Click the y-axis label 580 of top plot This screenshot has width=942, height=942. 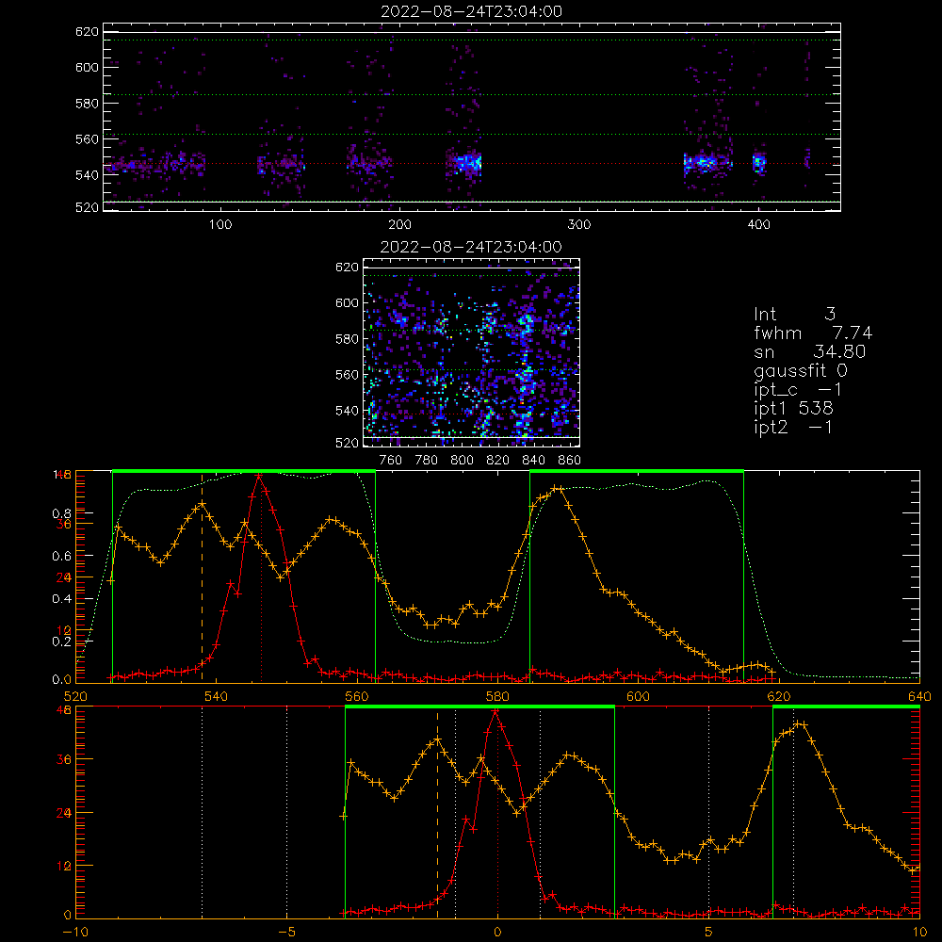[87, 104]
